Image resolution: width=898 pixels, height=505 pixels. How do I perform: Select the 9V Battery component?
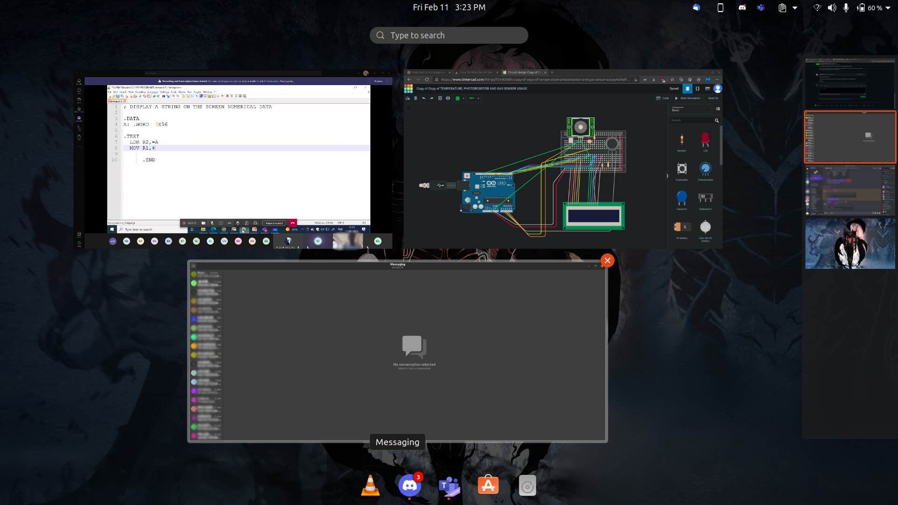pyautogui.click(x=682, y=227)
